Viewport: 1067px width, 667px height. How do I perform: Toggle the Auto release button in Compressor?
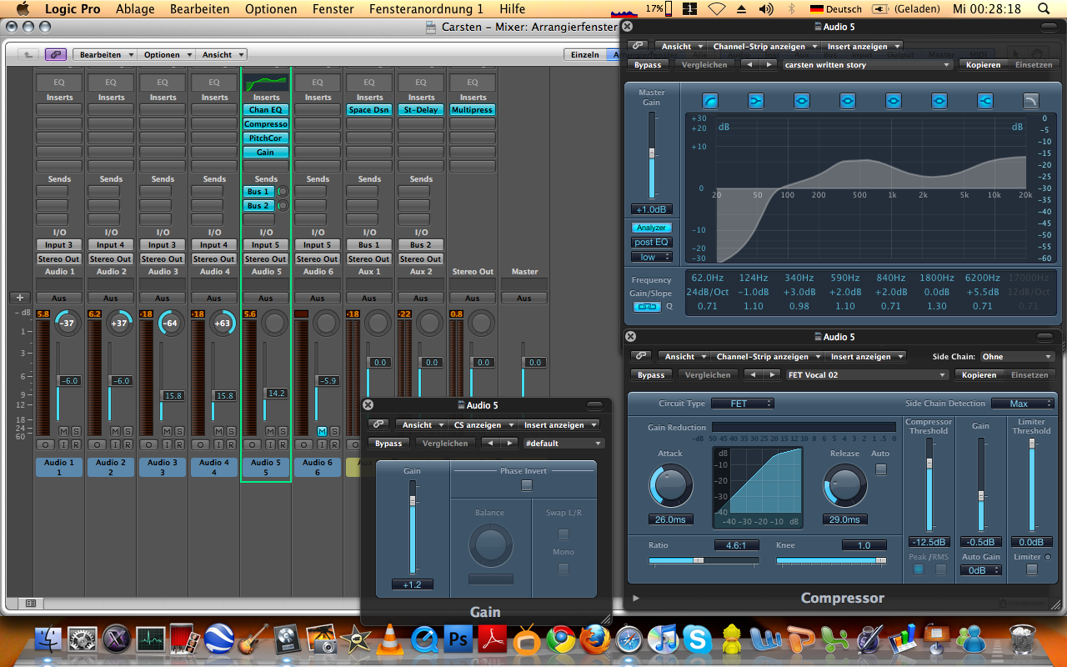click(881, 469)
